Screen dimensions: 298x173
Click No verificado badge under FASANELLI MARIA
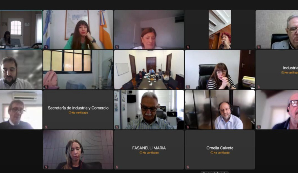pyautogui.click(x=149, y=153)
